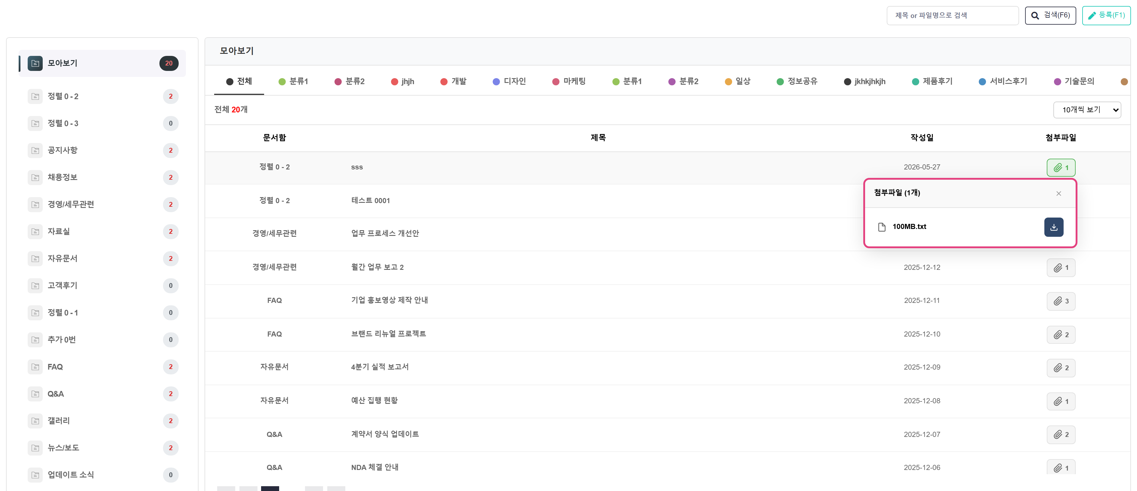Select the 서비스후기 category tab
Image resolution: width=1137 pixels, height=491 pixels.
(1002, 81)
